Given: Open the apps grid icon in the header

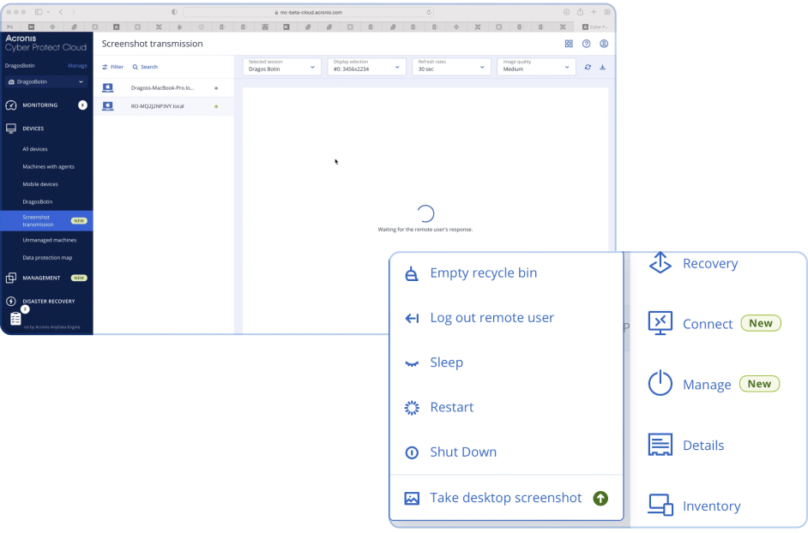Looking at the screenshot, I should [569, 44].
